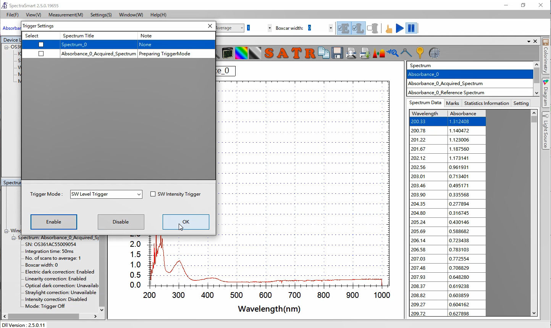Screen dimensions: 551x328
Task: Click the orange S scope mode icon
Action: [x=269, y=53]
